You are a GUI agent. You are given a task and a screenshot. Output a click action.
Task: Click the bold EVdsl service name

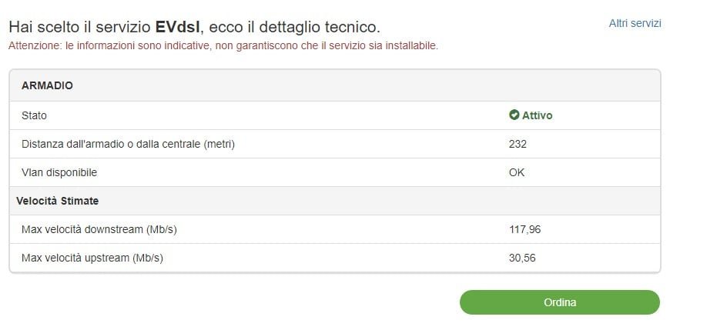[177, 27]
